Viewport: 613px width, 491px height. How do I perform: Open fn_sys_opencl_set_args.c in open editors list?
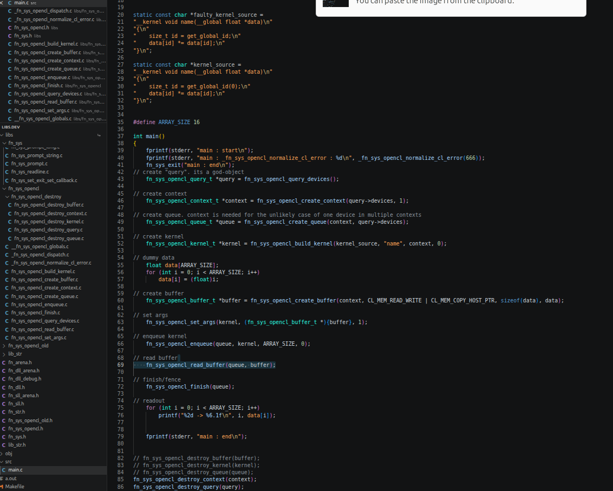click(53, 111)
